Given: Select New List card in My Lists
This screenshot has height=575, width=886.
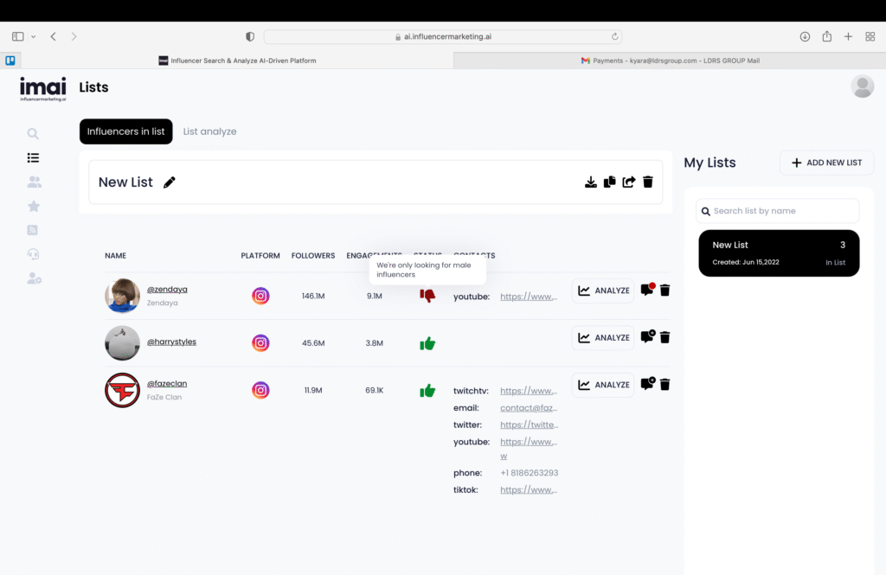Looking at the screenshot, I should pos(778,252).
